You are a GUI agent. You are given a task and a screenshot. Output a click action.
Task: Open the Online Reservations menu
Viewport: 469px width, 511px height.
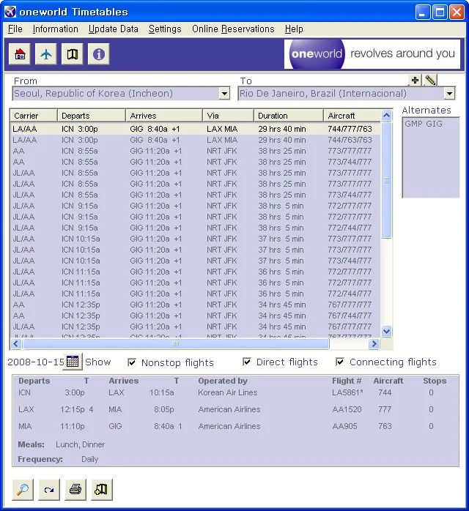[233, 29]
